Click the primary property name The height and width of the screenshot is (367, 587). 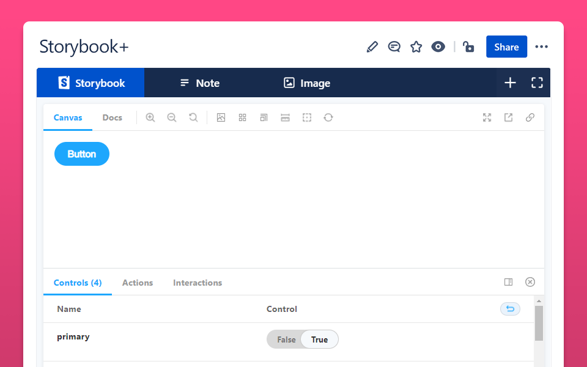[x=73, y=336]
